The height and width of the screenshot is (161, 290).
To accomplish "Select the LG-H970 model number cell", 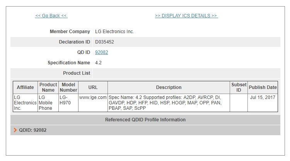I will coord(65,100).
